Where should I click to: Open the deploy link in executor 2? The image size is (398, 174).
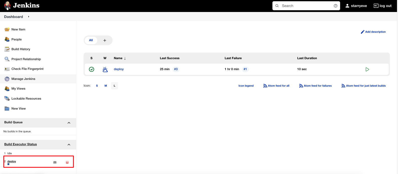click(12, 162)
